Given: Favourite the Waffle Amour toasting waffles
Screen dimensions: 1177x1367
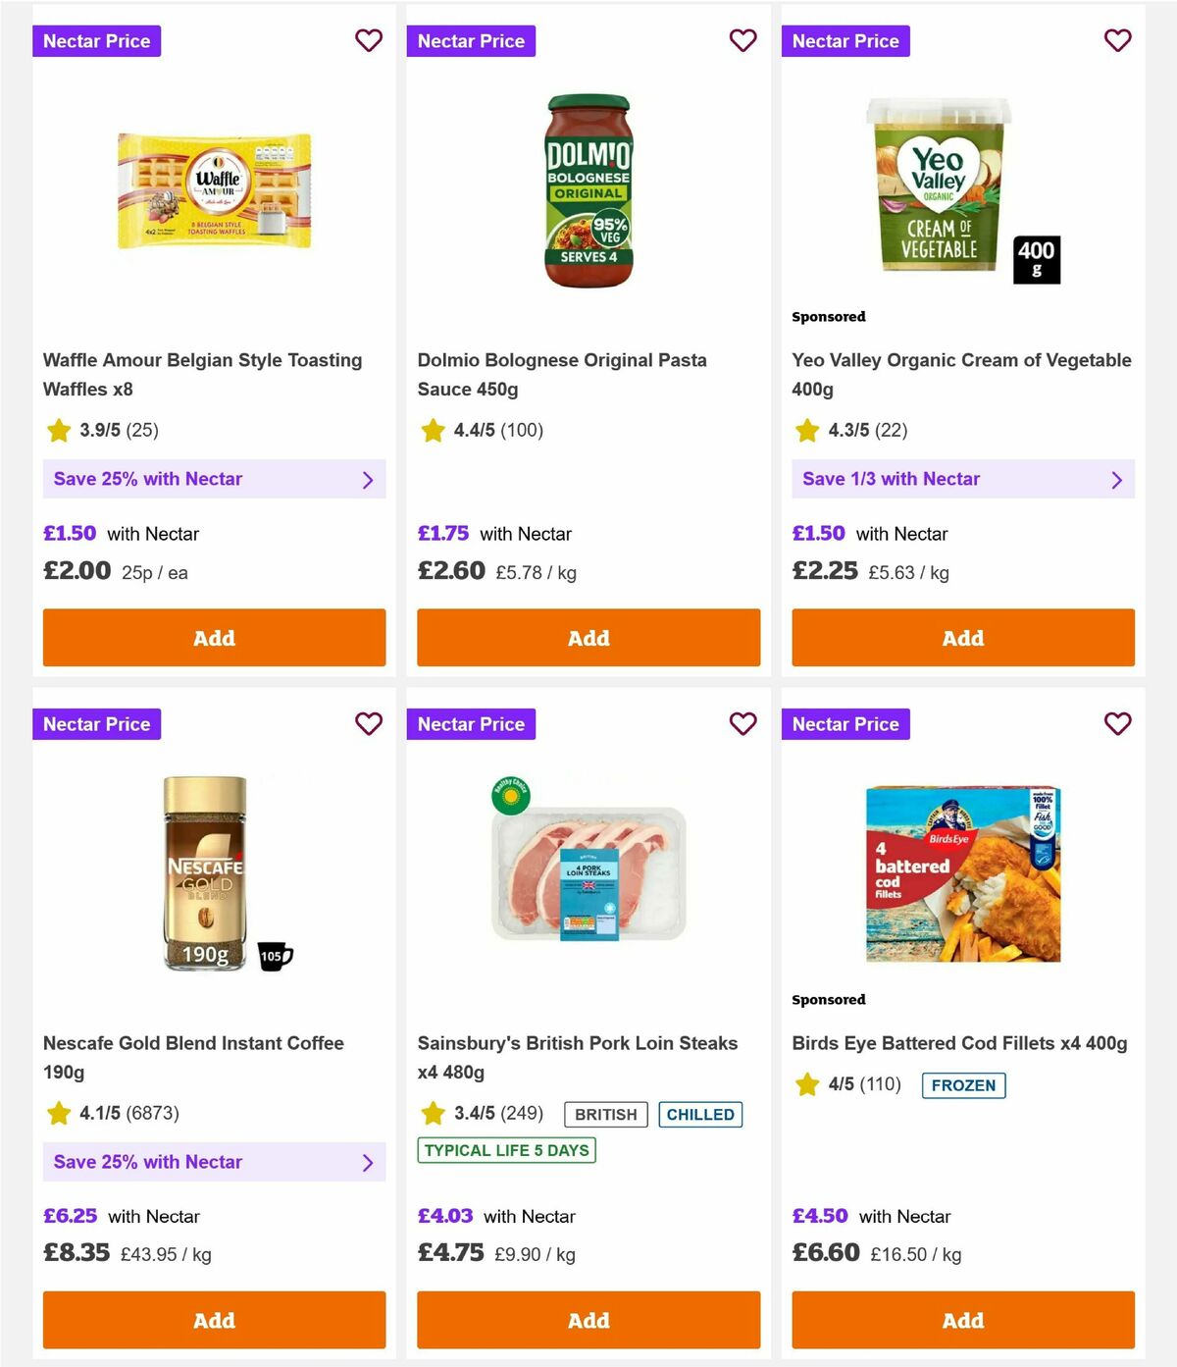Looking at the screenshot, I should coord(369,40).
